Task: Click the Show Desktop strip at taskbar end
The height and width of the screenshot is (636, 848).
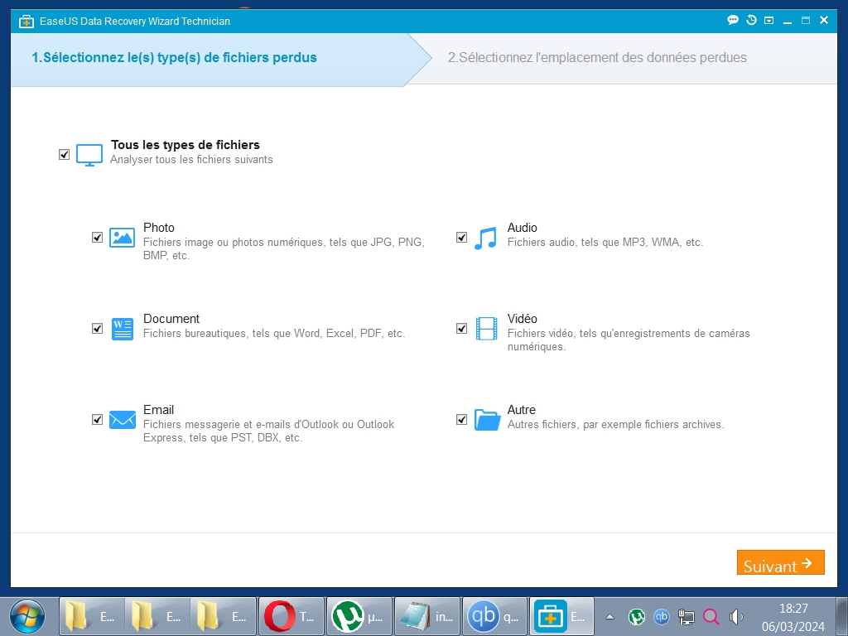Action: pyautogui.click(x=842, y=616)
